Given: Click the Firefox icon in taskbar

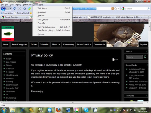Looking at the screenshot, I should click(58, 110).
